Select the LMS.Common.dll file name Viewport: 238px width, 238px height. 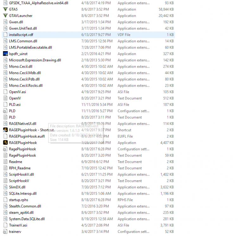coord(23,41)
